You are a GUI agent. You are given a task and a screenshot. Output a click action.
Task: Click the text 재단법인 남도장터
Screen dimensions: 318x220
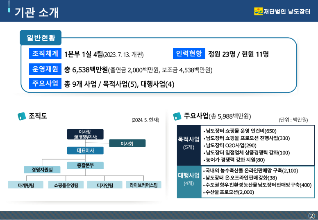287,11
